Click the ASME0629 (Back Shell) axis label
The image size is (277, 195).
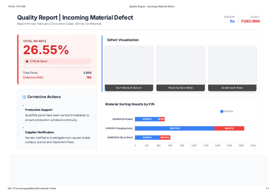point(120,138)
